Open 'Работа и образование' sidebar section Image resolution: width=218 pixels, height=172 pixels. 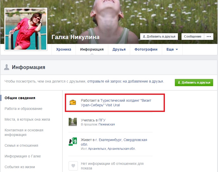tap(23, 109)
